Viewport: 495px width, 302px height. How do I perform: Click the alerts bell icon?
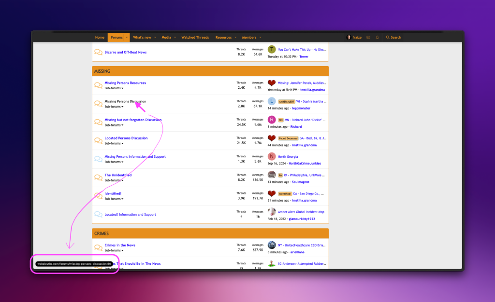[x=377, y=37]
